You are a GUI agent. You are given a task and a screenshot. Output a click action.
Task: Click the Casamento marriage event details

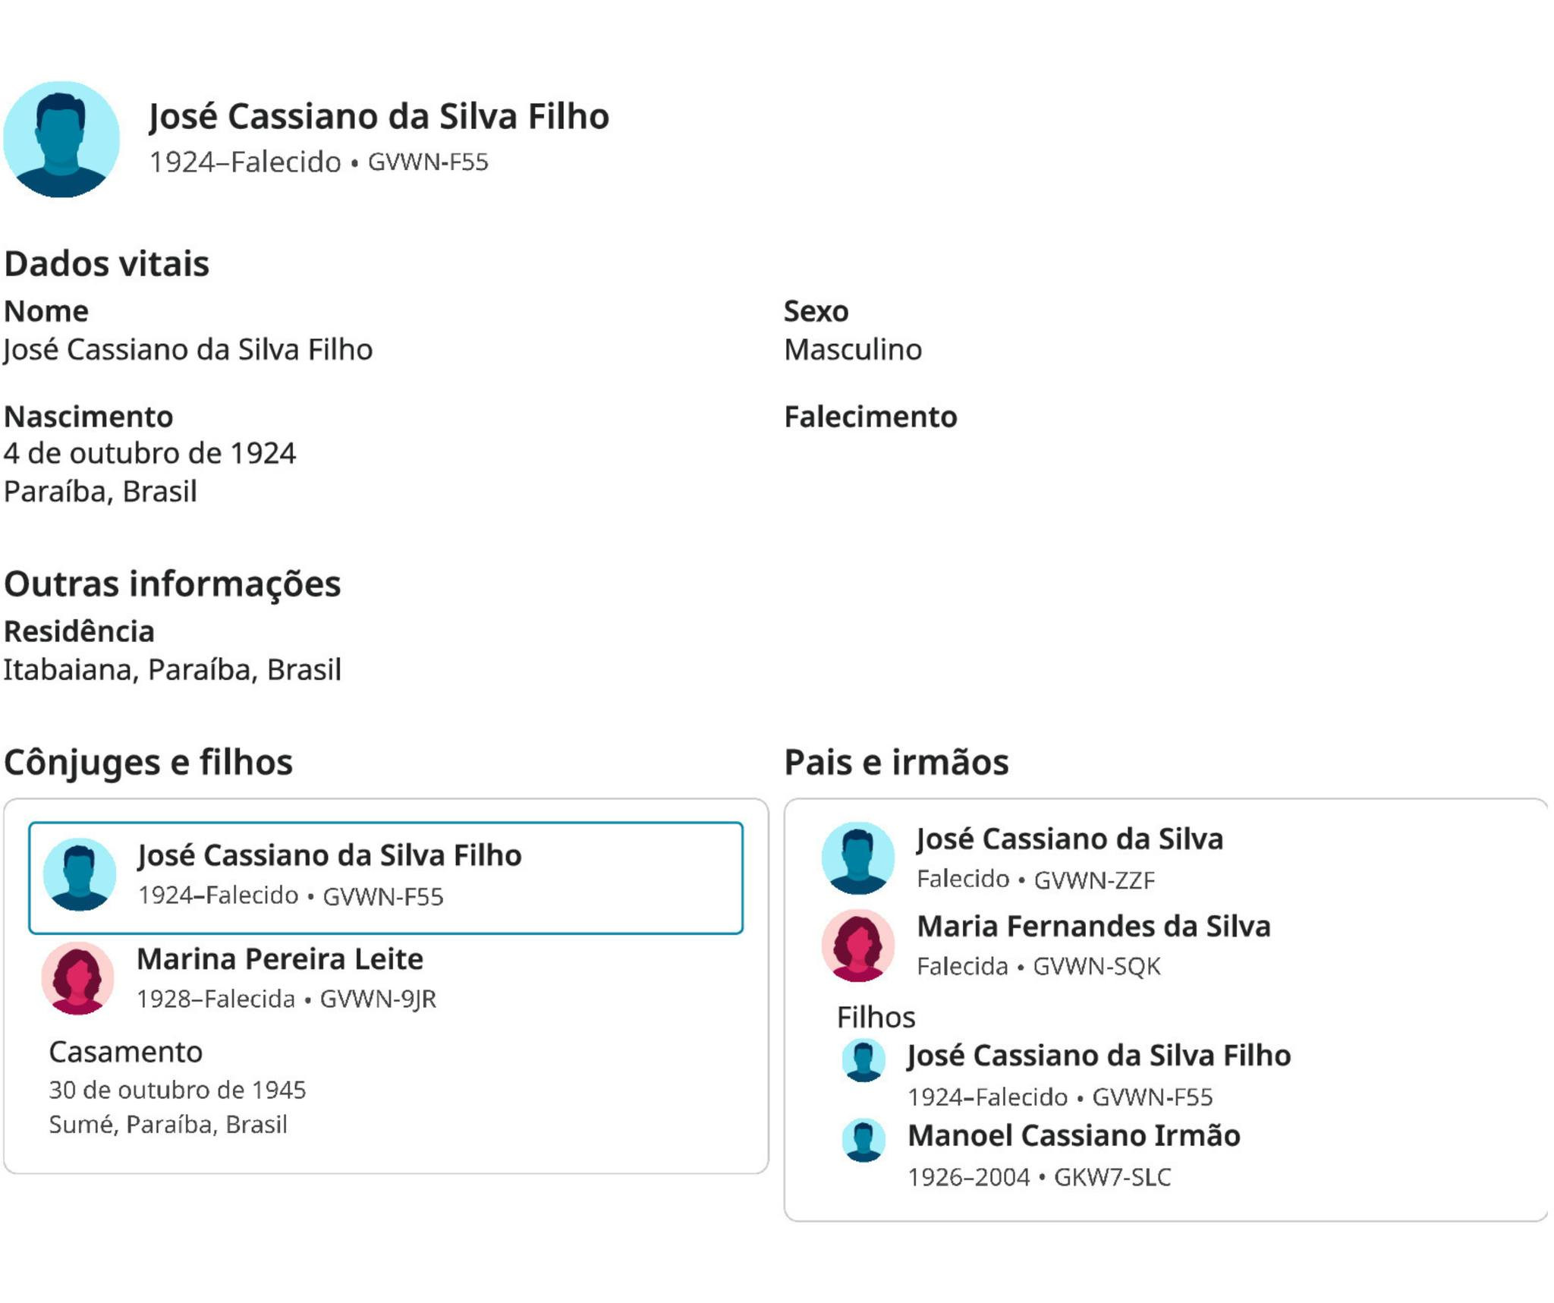tap(178, 1090)
